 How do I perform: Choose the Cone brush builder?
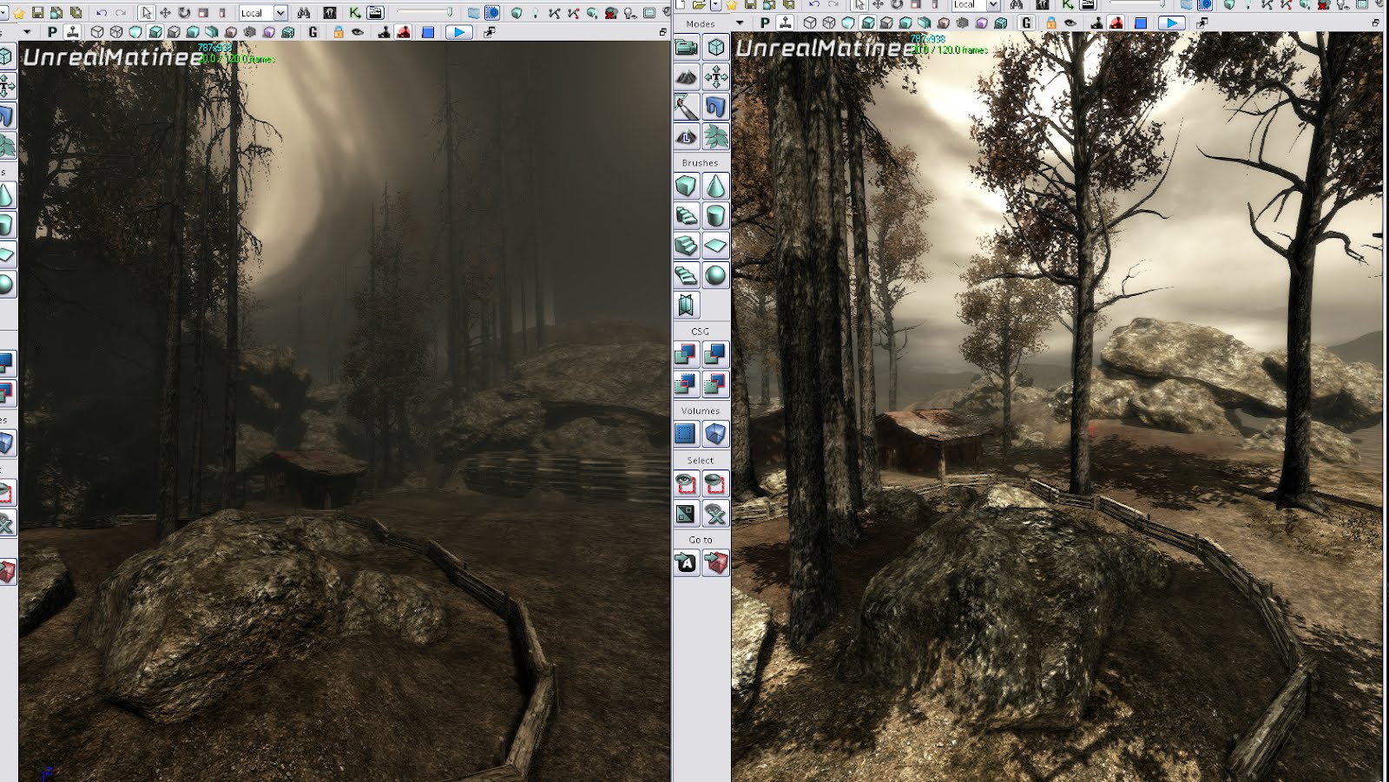715,186
